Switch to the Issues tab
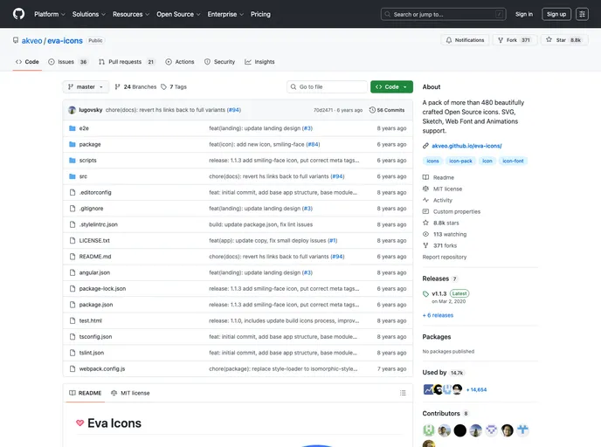601x447 pixels. (x=68, y=62)
